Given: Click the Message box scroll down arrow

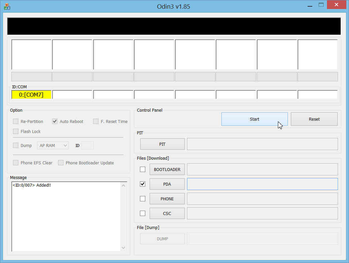Looking at the screenshot, I should (x=124, y=247).
